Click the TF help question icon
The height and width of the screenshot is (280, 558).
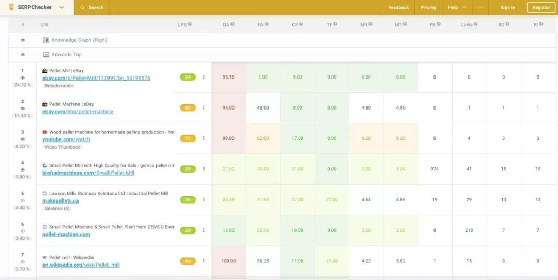[335, 24]
